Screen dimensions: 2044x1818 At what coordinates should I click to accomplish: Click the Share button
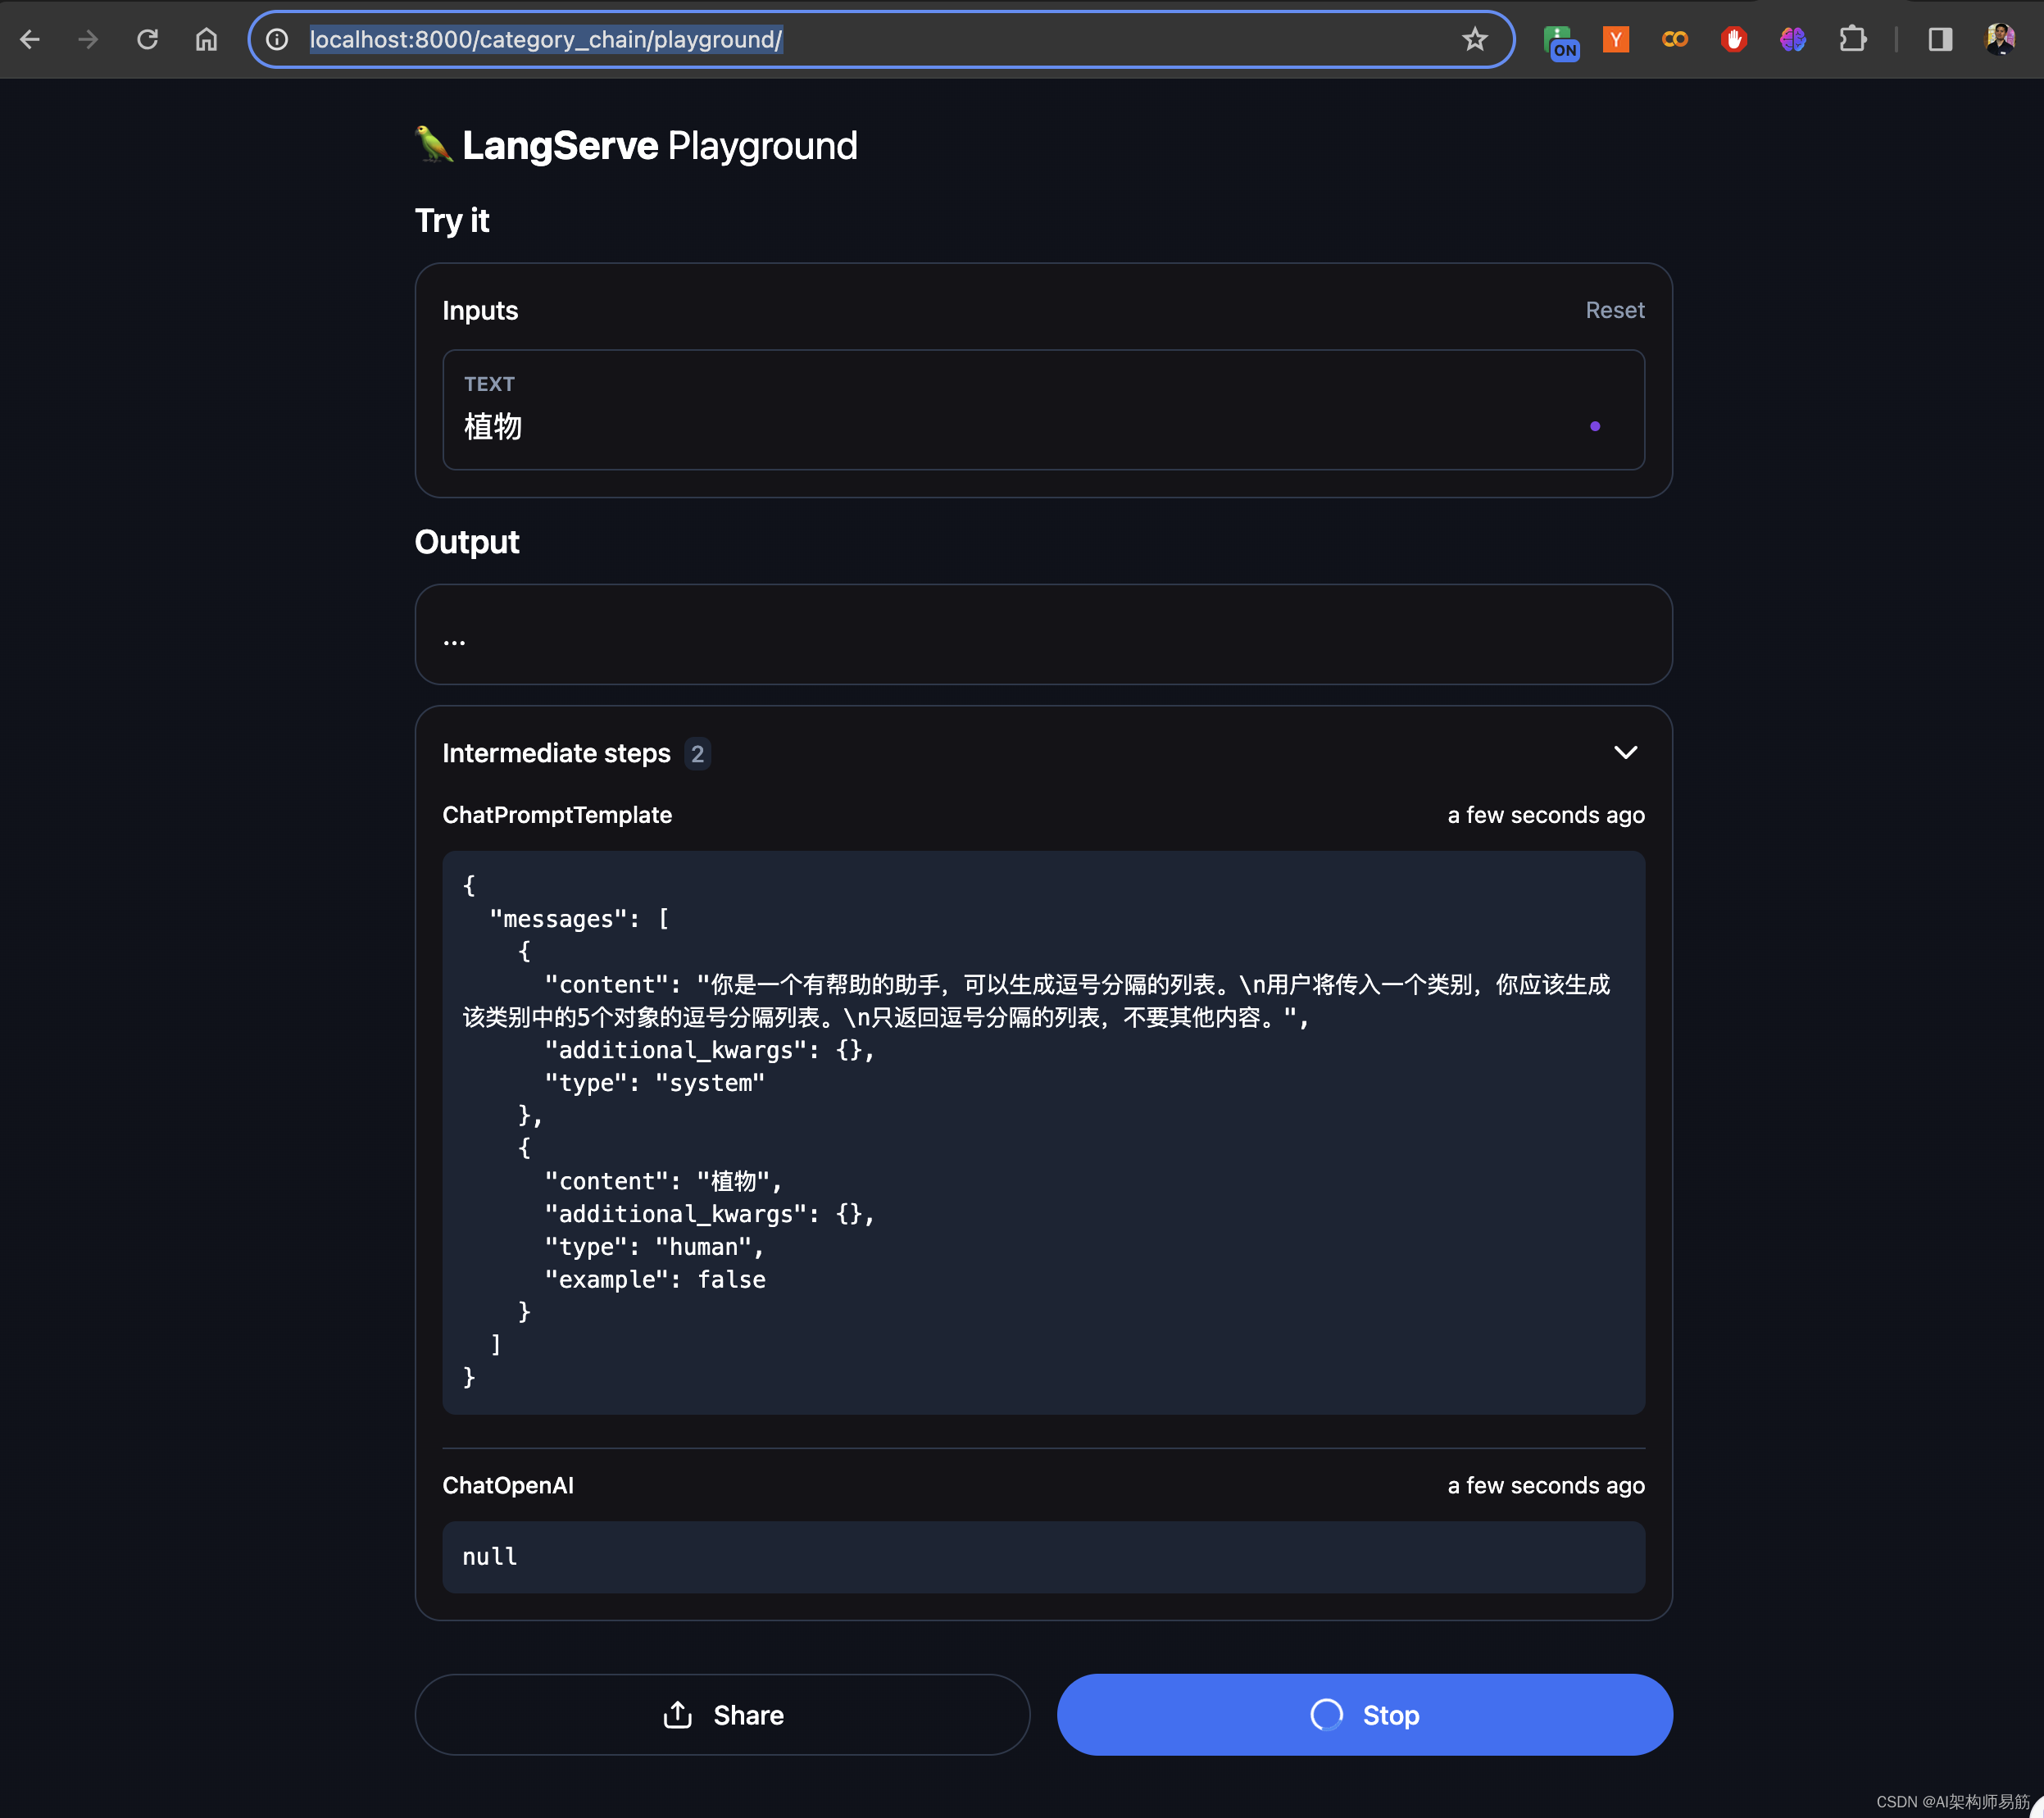(x=722, y=1714)
